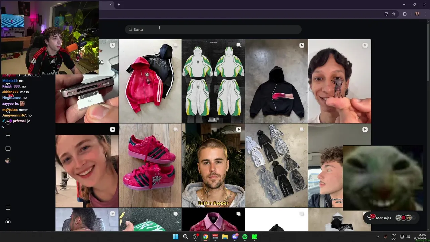
Task: Open Windows Start menu
Action: pyautogui.click(x=176, y=237)
